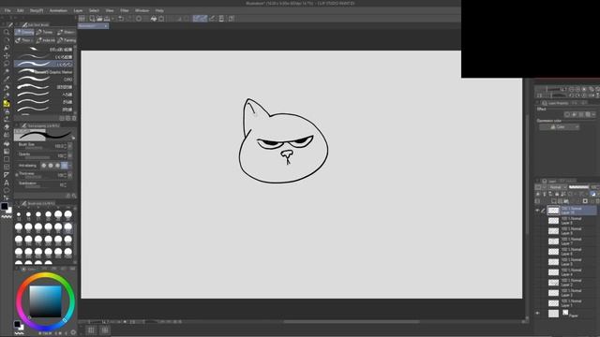The height and width of the screenshot is (337, 600).
Task: Open Thickness dynamics button
Action: tap(70, 175)
